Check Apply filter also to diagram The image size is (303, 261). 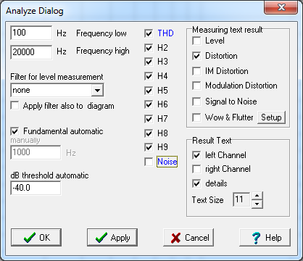[14, 106]
